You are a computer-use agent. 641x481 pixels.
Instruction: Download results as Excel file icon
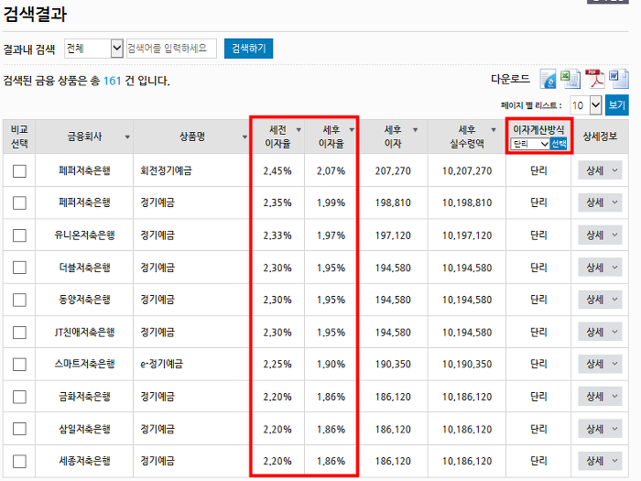coord(570,79)
